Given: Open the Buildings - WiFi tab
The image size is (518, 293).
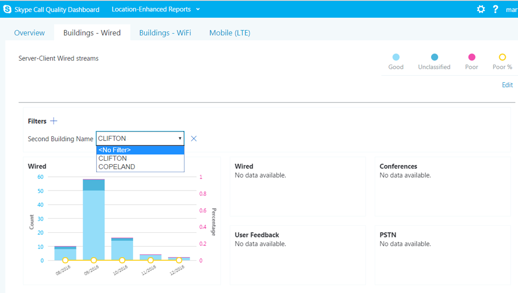Looking at the screenshot, I should coord(165,33).
